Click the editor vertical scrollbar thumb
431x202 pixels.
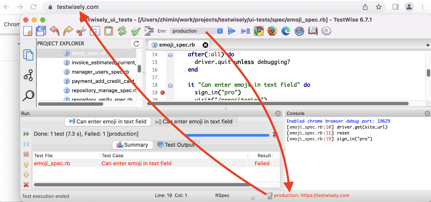(428, 73)
